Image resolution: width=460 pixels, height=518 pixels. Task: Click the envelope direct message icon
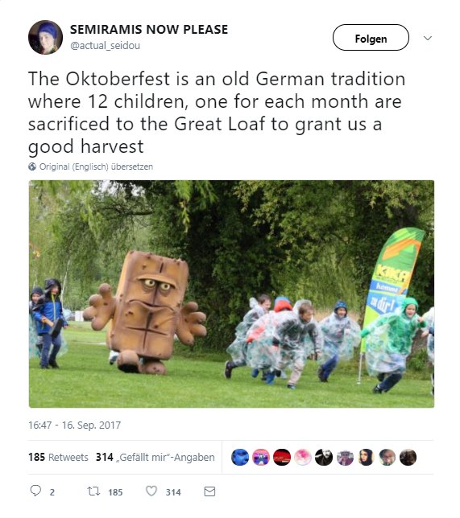click(x=209, y=491)
